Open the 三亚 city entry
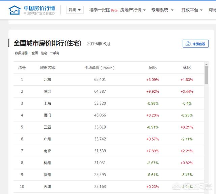 [47, 127]
